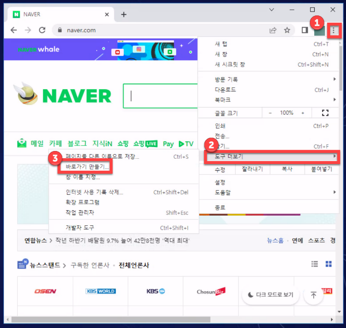This screenshot has height=328, width=346.
Task: Select 전송... menu item
Action: click(x=269, y=136)
